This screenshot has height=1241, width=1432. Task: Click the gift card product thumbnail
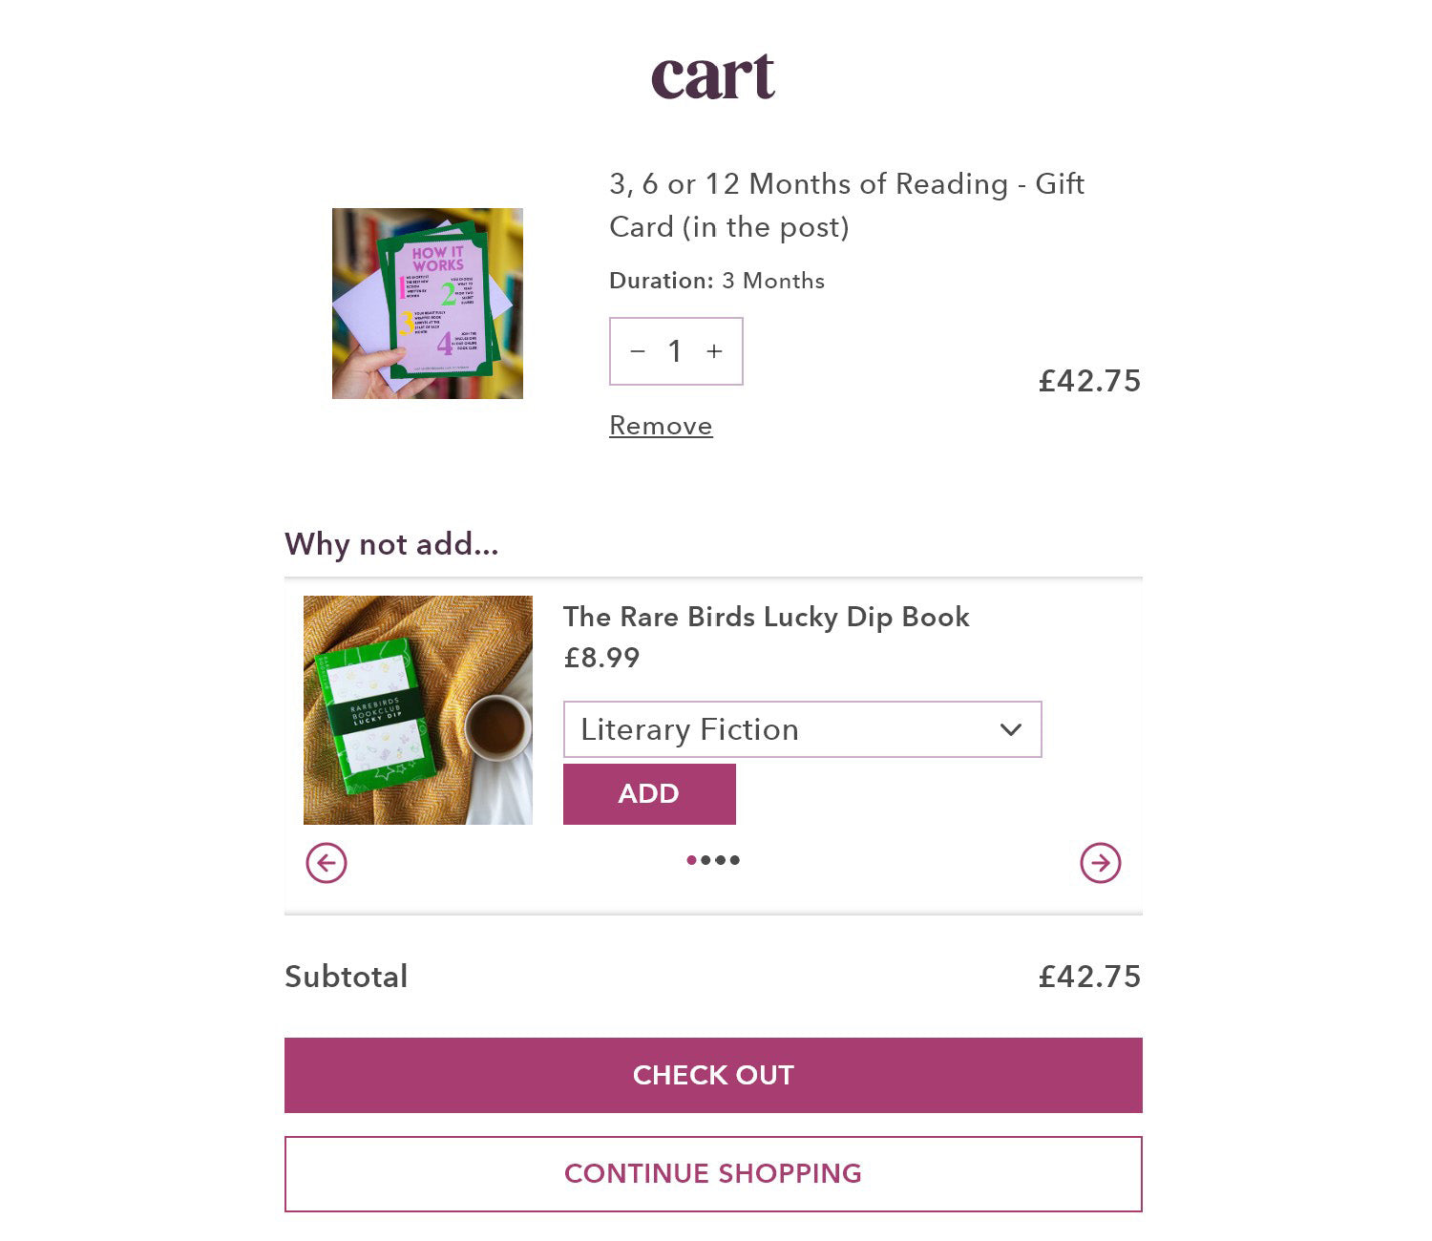click(x=428, y=304)
